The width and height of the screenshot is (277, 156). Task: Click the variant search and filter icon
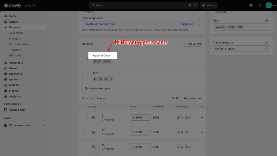[x=175, y=98]
